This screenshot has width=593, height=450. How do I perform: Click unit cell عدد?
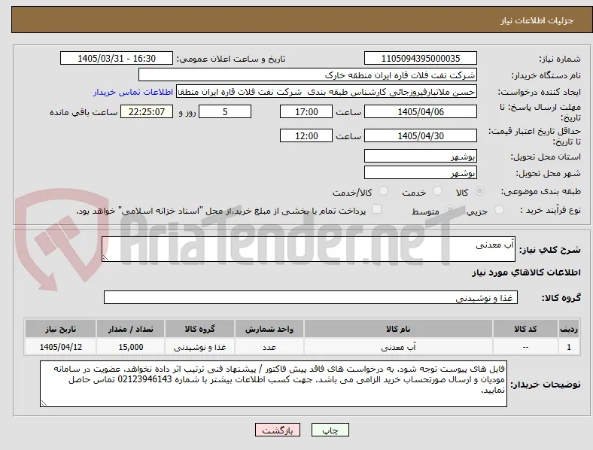[x=269, y=347]
